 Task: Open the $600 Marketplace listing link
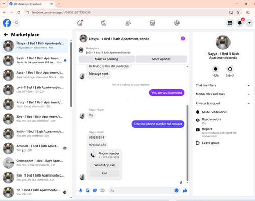click(x=108, y=53)
